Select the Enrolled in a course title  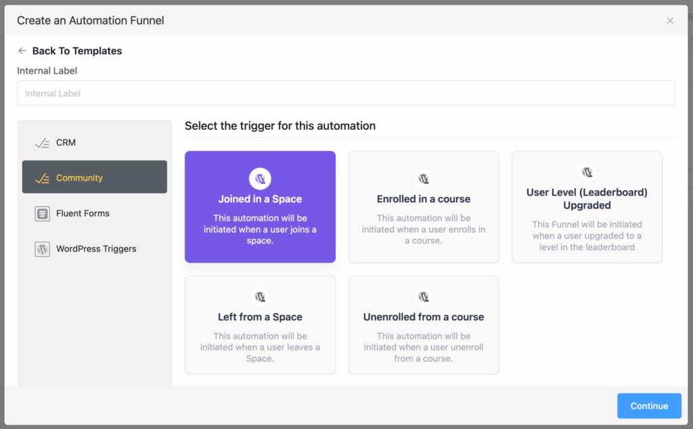(424, 199)
